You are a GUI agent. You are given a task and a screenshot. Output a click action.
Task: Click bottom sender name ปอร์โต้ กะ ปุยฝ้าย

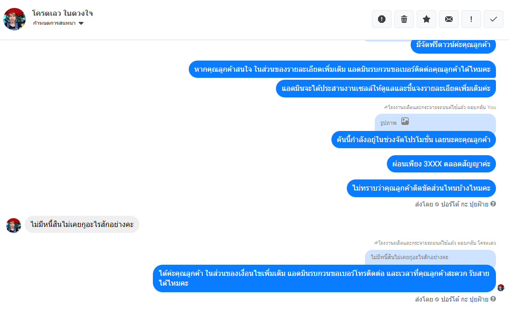[x=464, y=299]
